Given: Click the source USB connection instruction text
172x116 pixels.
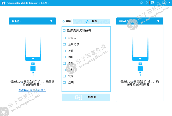Looking at the screenshot, I should pos(32,83).
